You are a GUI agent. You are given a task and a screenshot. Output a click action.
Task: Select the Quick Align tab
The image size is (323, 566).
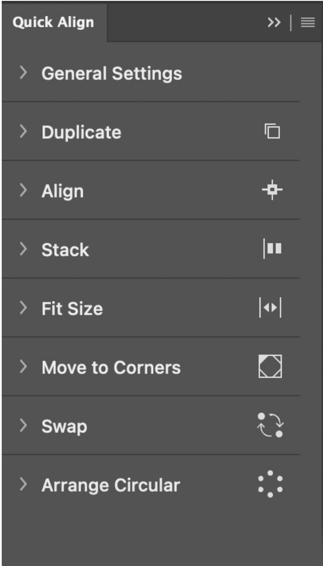(53, 23)
